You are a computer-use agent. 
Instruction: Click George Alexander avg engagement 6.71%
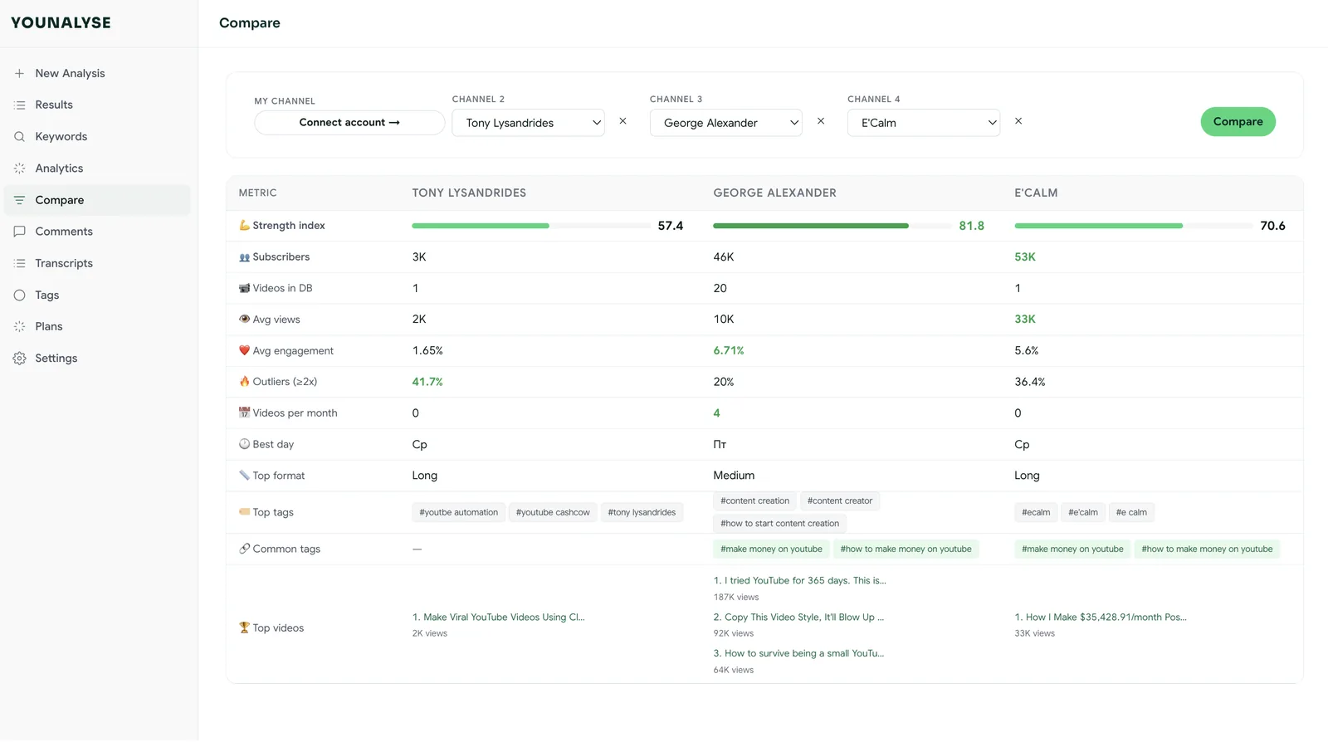[x=729, y=350]
